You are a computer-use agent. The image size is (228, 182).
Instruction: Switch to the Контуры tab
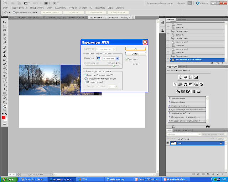pos(187,130)
